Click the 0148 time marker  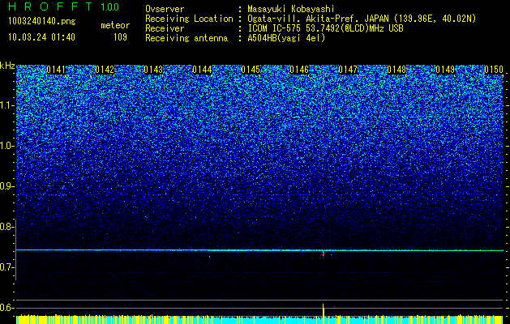tap(396, 70)
